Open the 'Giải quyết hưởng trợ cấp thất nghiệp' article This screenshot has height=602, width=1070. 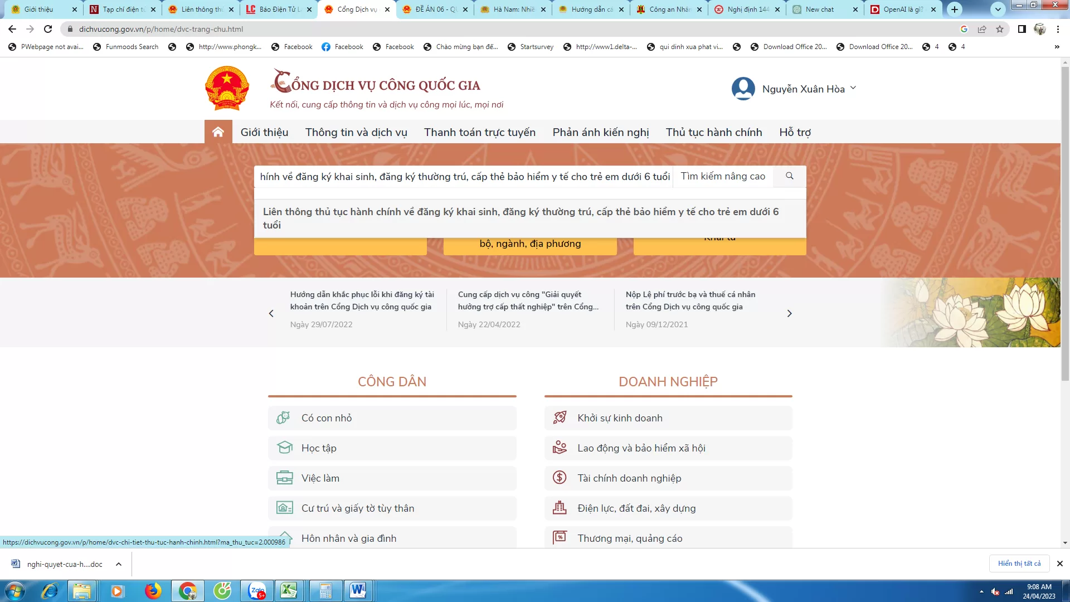[x=528, y=300]
